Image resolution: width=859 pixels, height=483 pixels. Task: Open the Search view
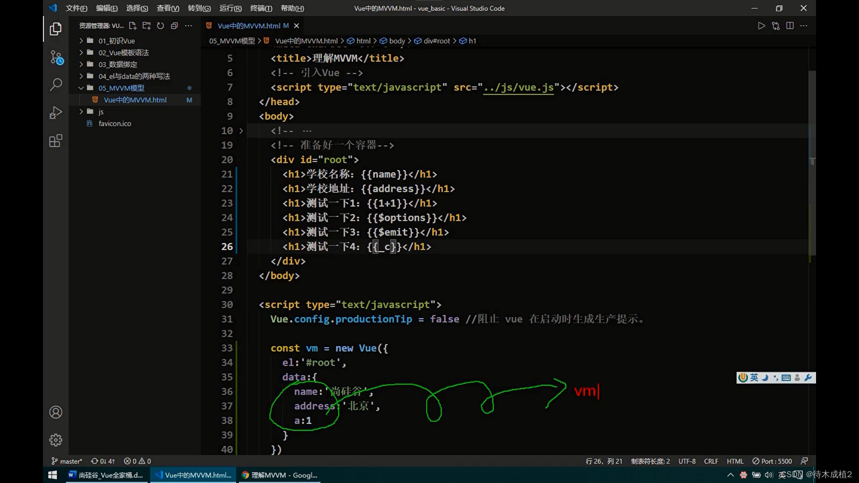pos(55,85)
